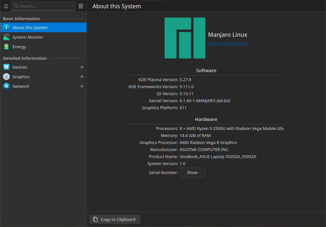326x227 pixels.
Task: Click the ASUSTeK COMPUTER INC. manufacturer value
Action: 204,150
